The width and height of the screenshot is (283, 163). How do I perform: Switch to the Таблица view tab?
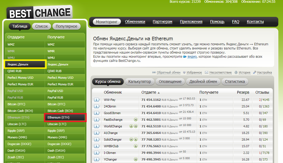point(20,26)
